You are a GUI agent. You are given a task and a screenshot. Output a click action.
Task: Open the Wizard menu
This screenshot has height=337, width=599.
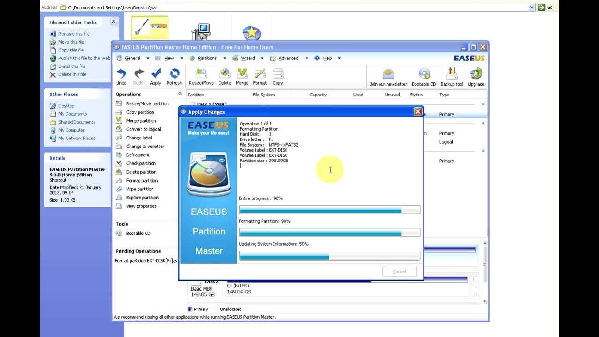(248, 58)
